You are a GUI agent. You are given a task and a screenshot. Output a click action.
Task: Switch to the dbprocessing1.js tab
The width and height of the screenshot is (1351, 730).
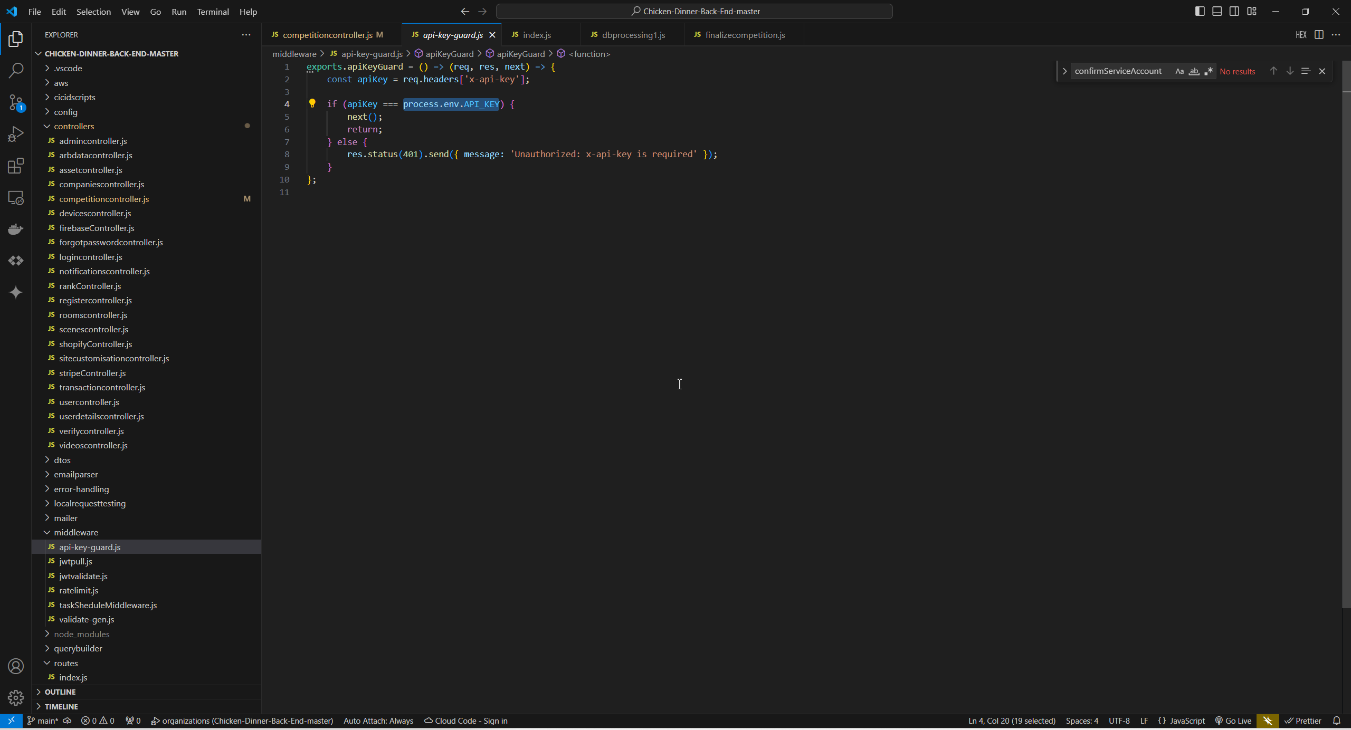pyautogui.click(x=633, y=35)
